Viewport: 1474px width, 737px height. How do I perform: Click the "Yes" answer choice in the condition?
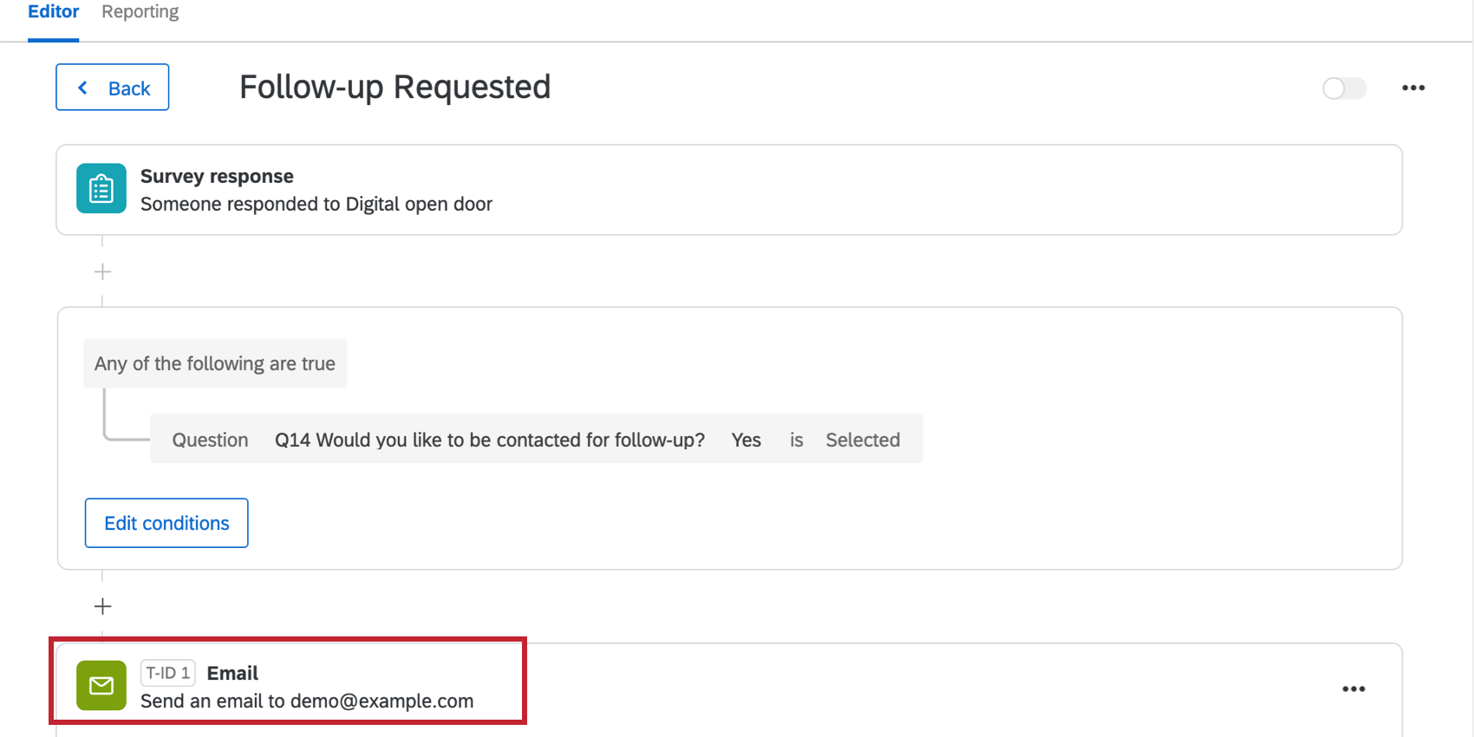click(x=746, y=440)
